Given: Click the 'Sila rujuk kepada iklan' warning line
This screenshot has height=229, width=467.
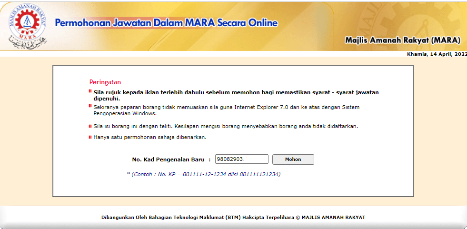Looking at the screenshot, I should click(236, 95).
